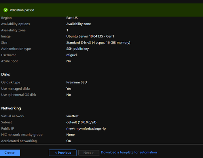
Task: Click the SSH public key value
Action: (x=78, y=49)
